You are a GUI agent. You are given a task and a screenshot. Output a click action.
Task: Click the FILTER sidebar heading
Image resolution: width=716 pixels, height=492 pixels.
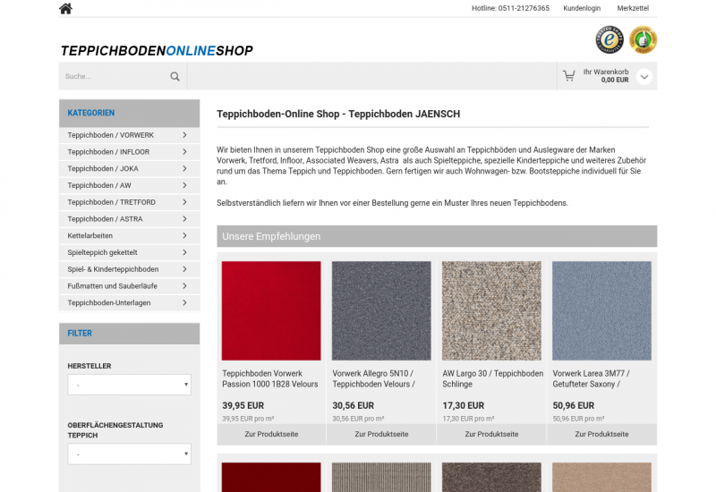[80, 333]
